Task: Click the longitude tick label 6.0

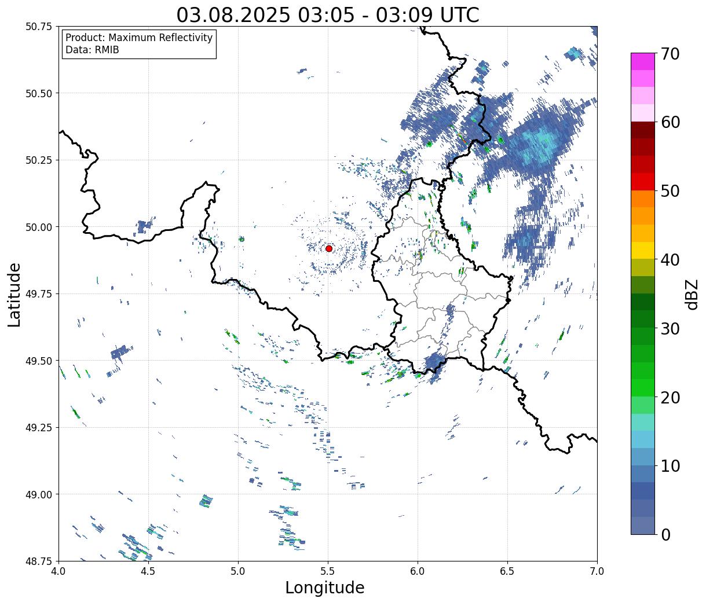Action: click(418, 571)
